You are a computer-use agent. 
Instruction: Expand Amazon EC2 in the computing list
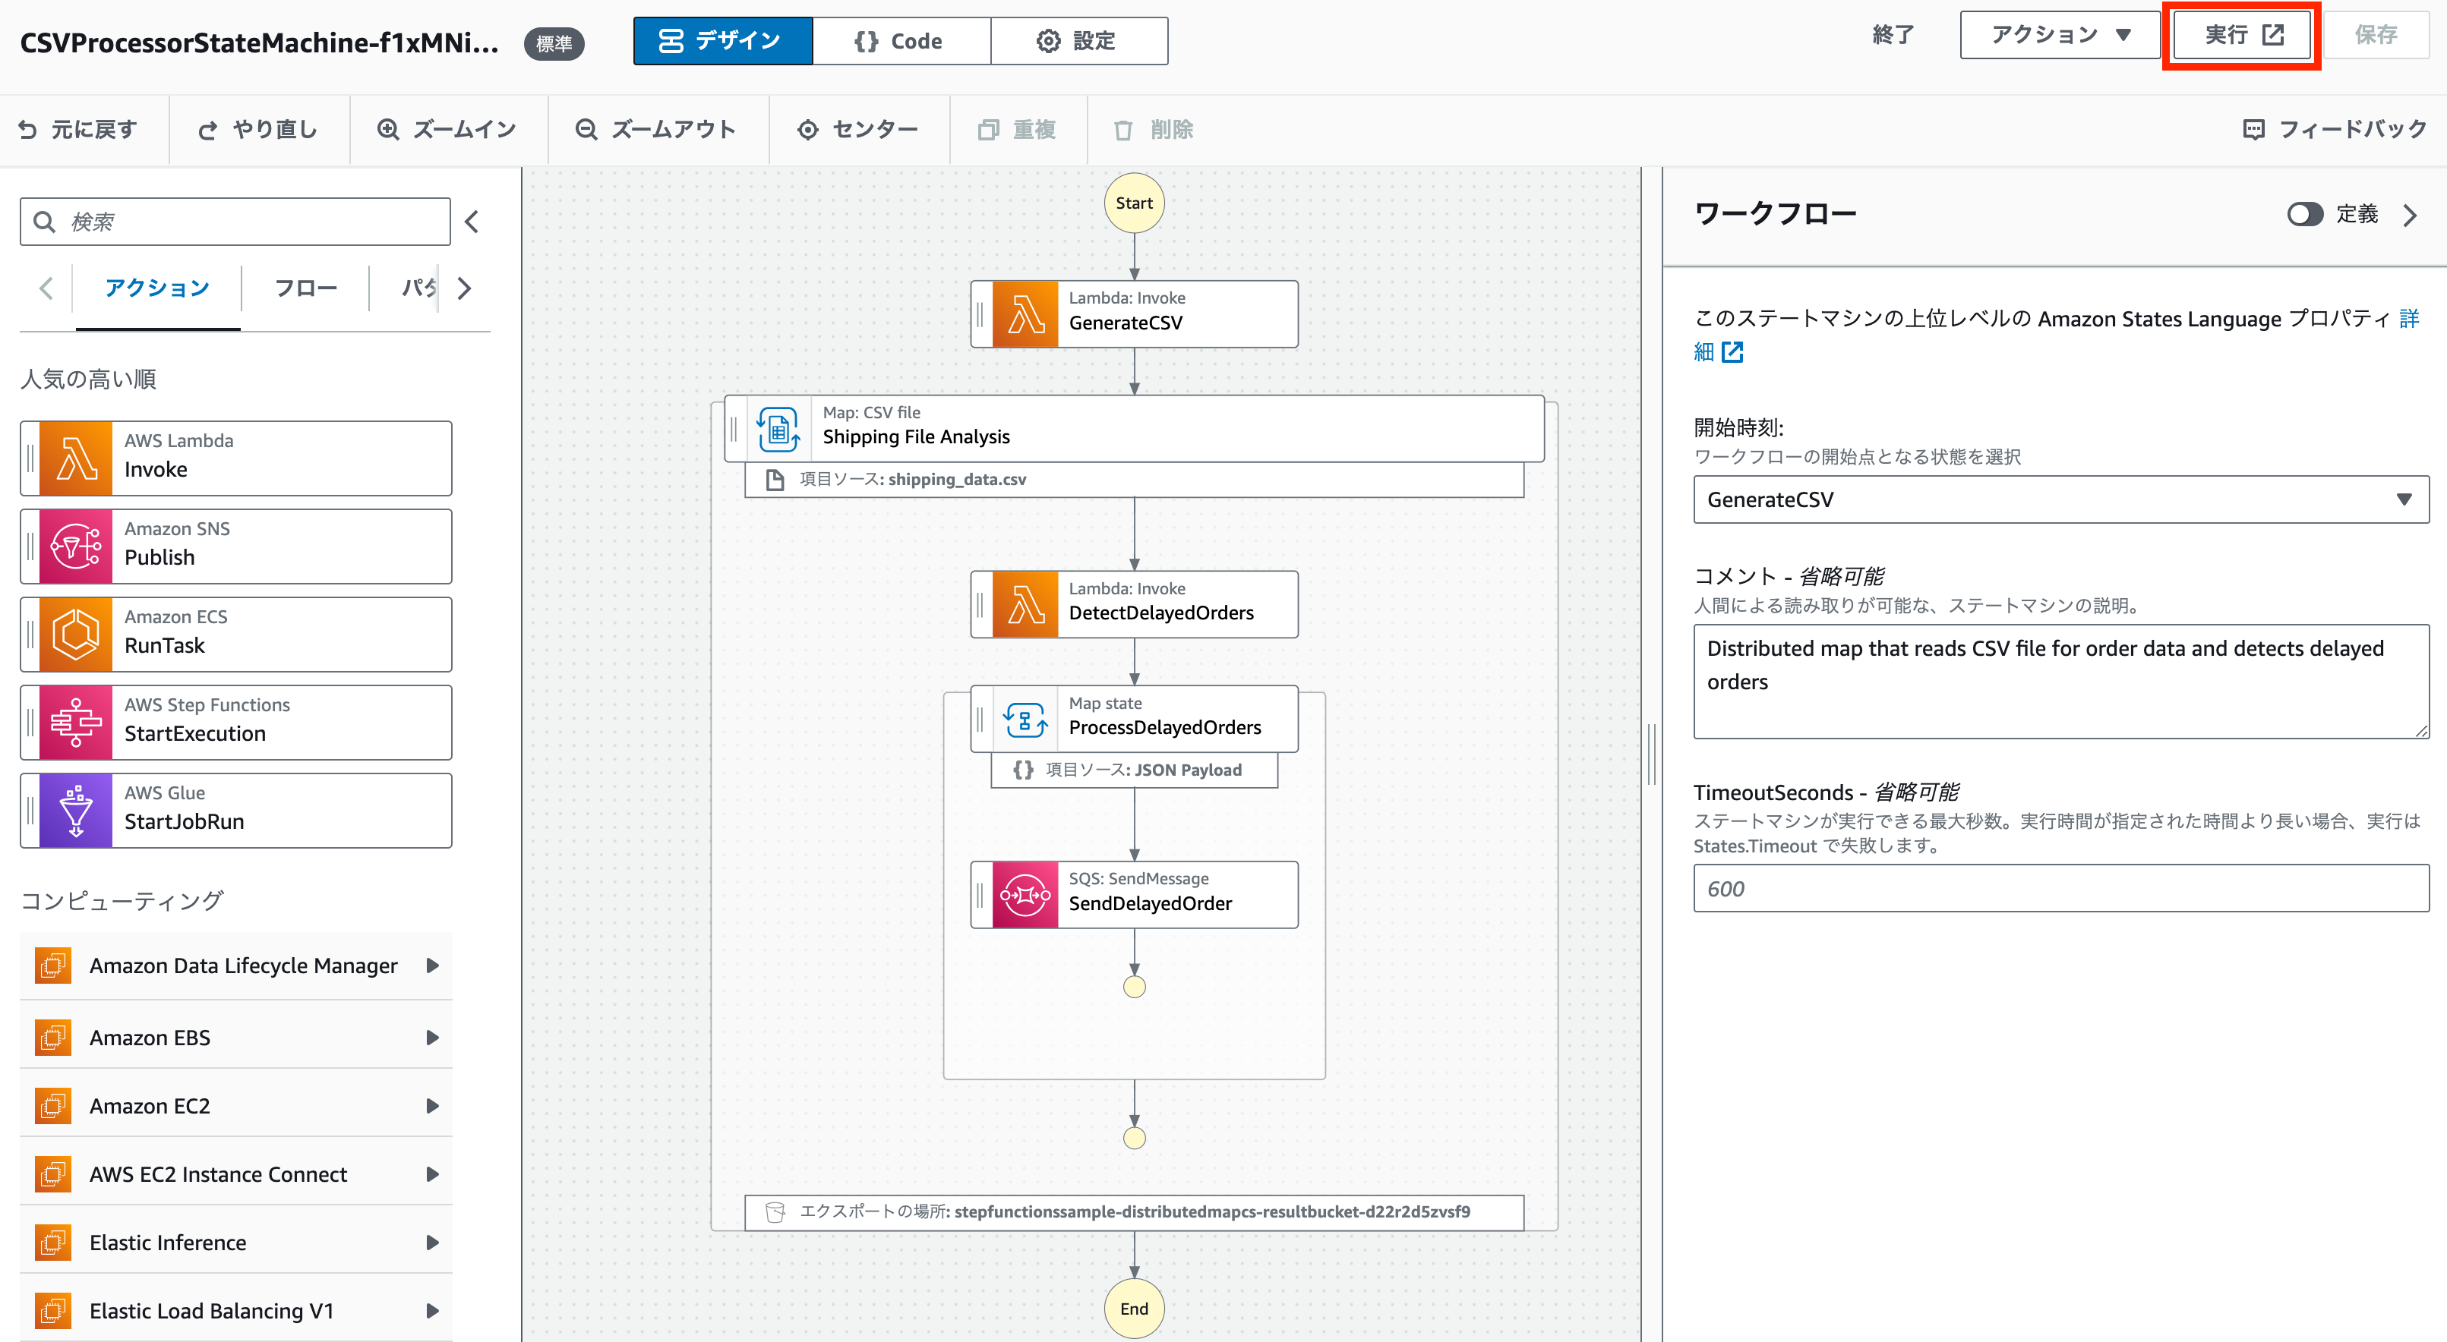pos(432,1106)
